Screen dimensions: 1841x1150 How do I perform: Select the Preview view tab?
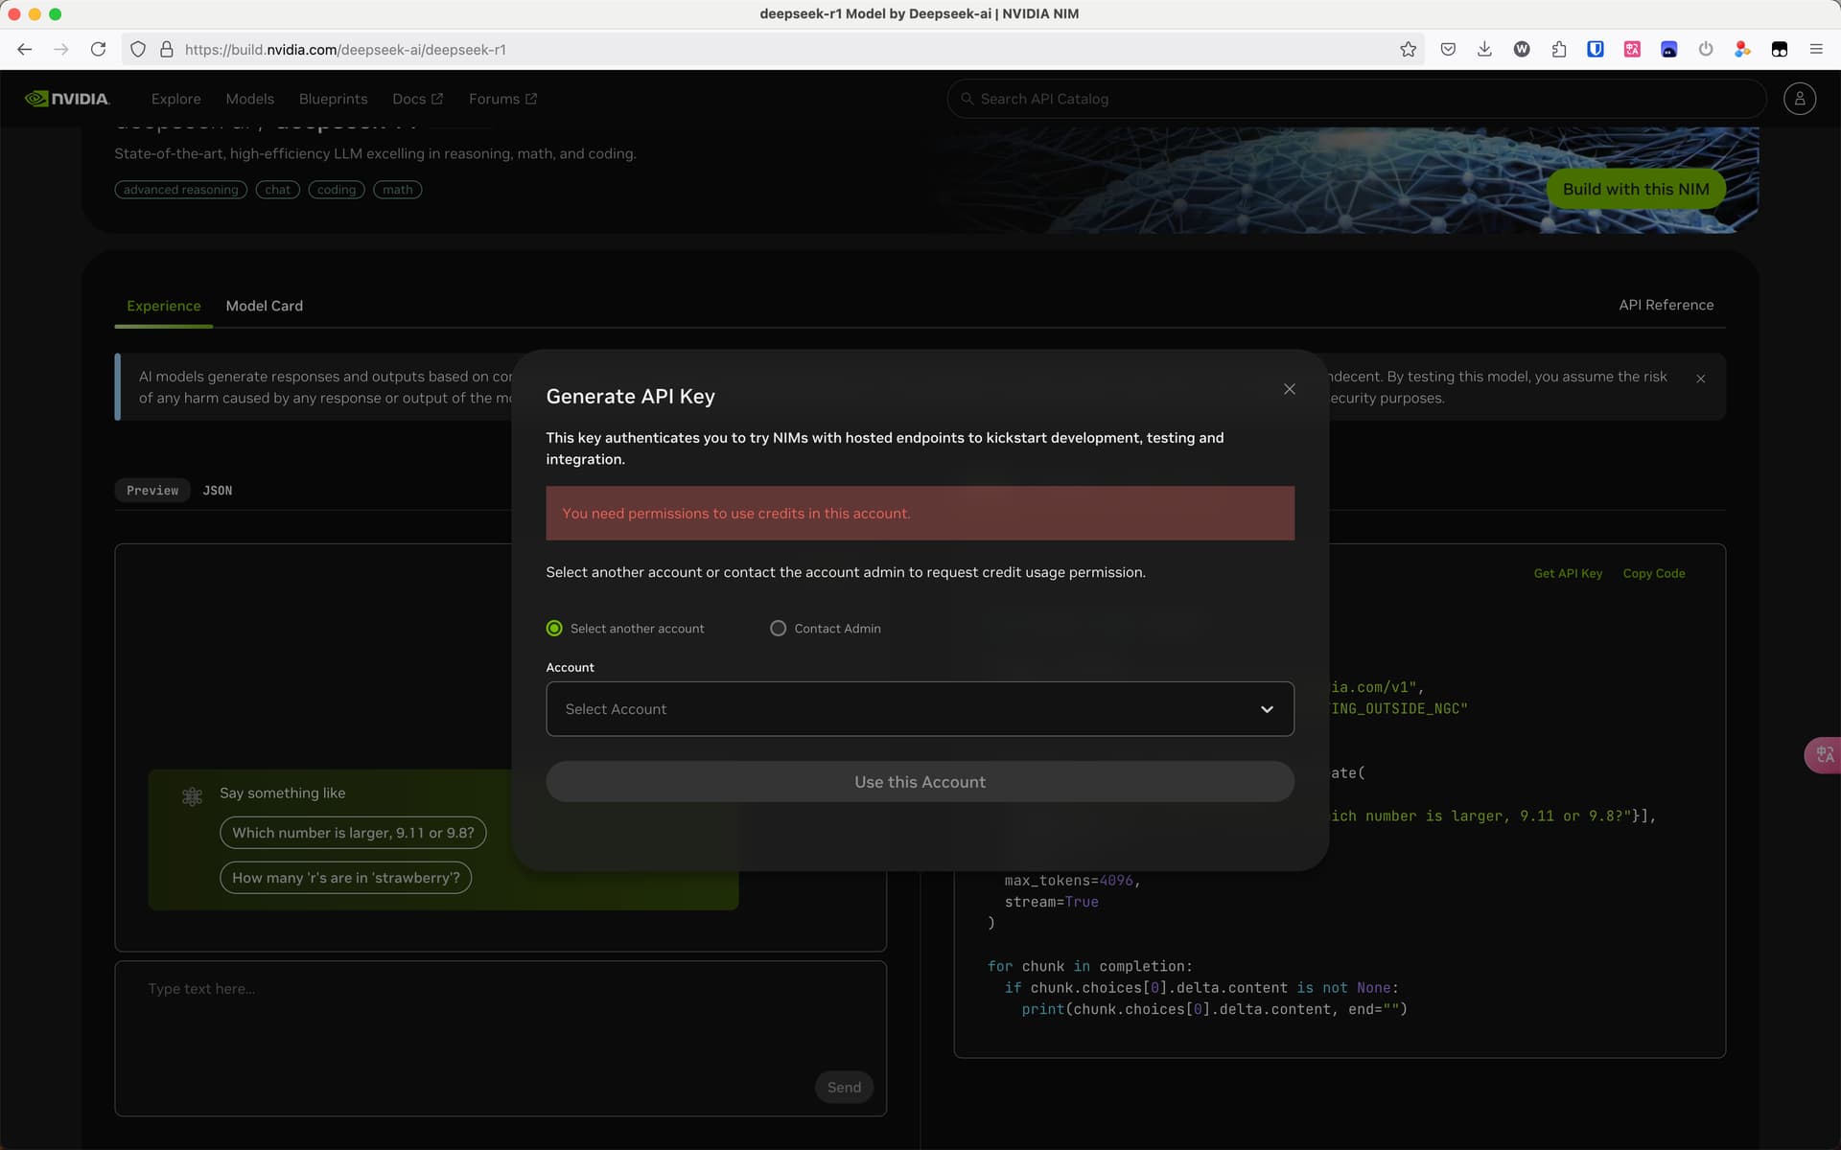[x=152, y=491]
